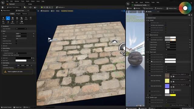This screenshot has width=194, height=109.
Task: Click the Paint Color black swatch
Action: pyautogui.click(x=23, y=58)
